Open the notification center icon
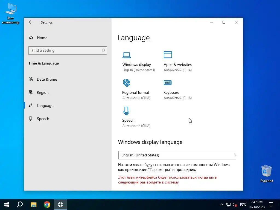The image size is (280, 210). coord(271,205)
